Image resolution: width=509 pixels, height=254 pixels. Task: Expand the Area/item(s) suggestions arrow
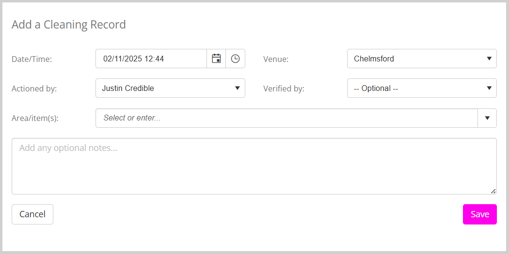[487, 118]
